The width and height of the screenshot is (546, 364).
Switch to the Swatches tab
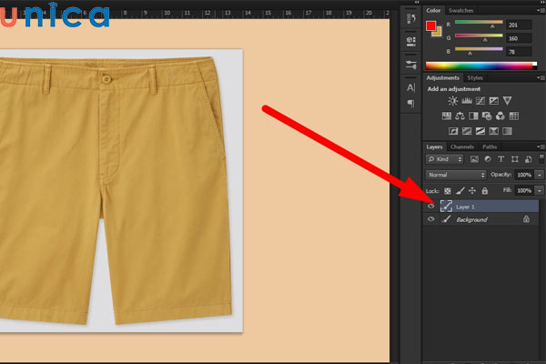tap(461, 10)
